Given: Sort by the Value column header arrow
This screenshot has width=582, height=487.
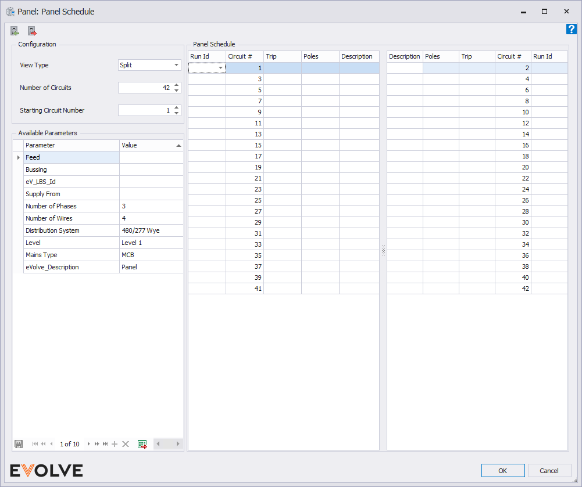Looking at the screenshot, I should [x=178, y=146].
